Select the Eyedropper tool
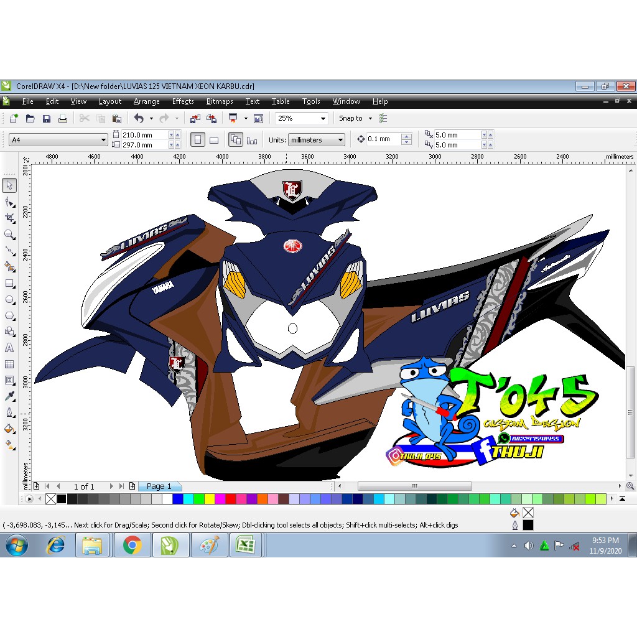 (x=9, y=396)
